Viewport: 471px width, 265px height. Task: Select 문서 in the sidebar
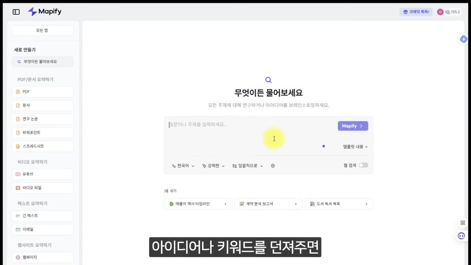tap(42, 106)
